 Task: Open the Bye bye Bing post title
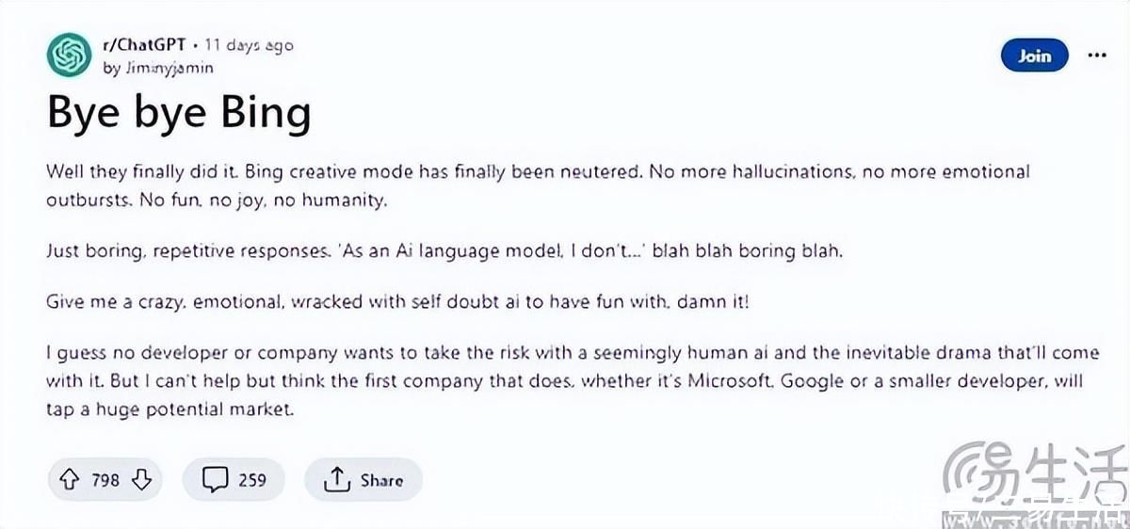(x=179, y=114)
